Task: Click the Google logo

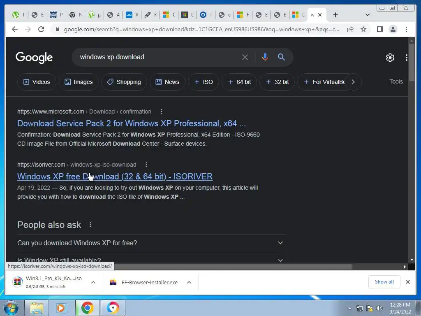Action: [x=34, y=57]
